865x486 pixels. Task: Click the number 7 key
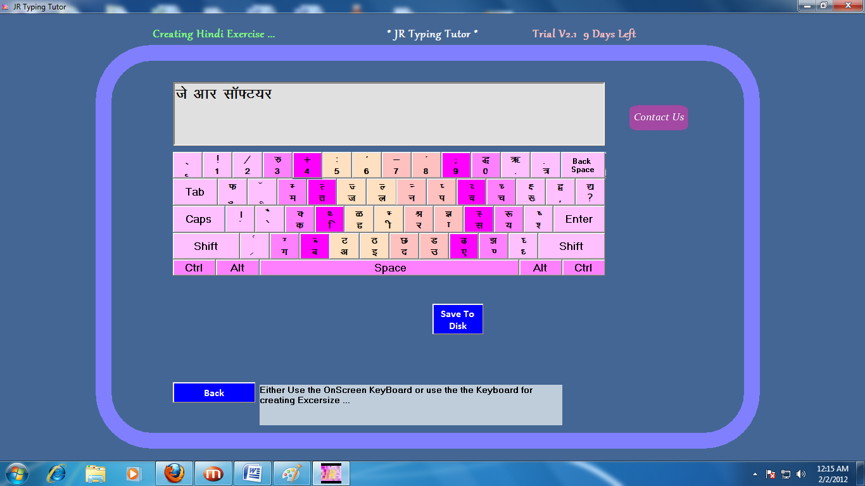(396, 165)
